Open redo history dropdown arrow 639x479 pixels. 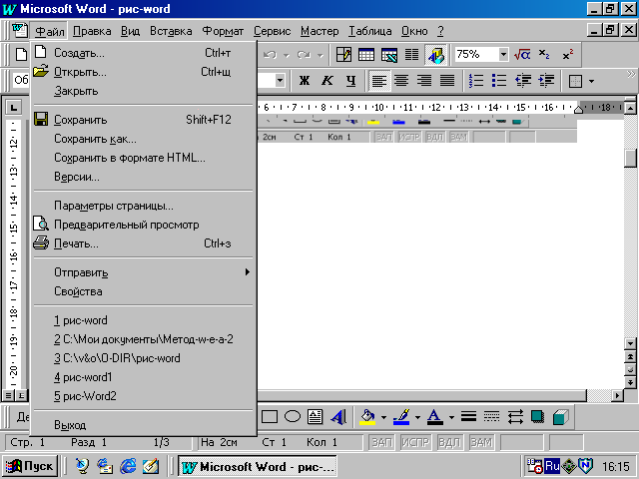point(320,55)
